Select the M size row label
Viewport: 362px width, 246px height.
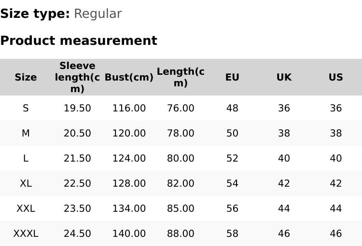(26, 133)
